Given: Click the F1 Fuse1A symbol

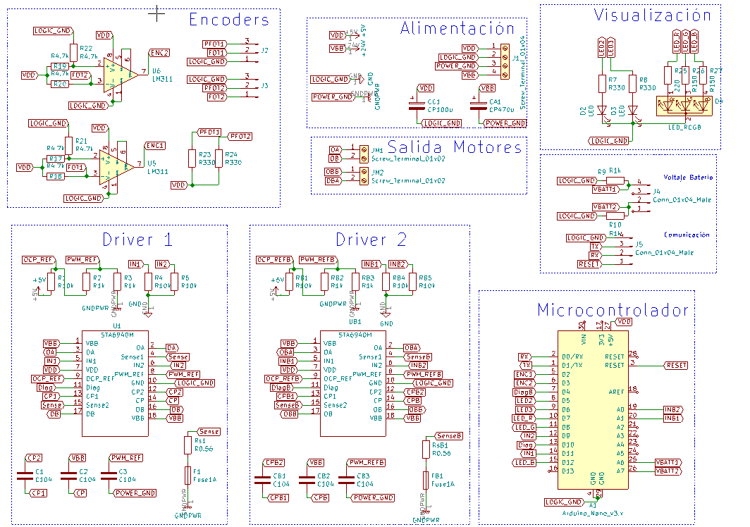Looking at the screenshot, I should point(187,476).
